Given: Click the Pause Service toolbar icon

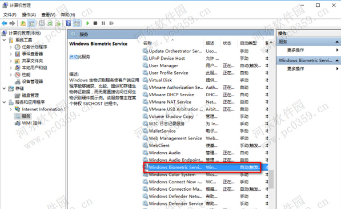Looking at the screenshot, I should tap(103, 23).
